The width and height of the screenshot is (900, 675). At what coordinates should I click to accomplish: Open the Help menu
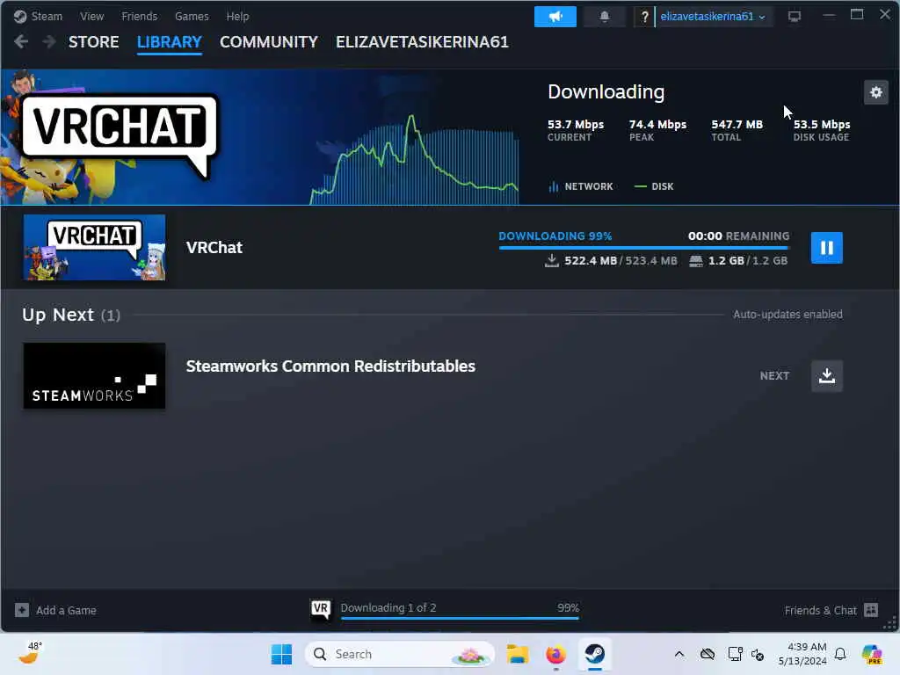point(237,16)
